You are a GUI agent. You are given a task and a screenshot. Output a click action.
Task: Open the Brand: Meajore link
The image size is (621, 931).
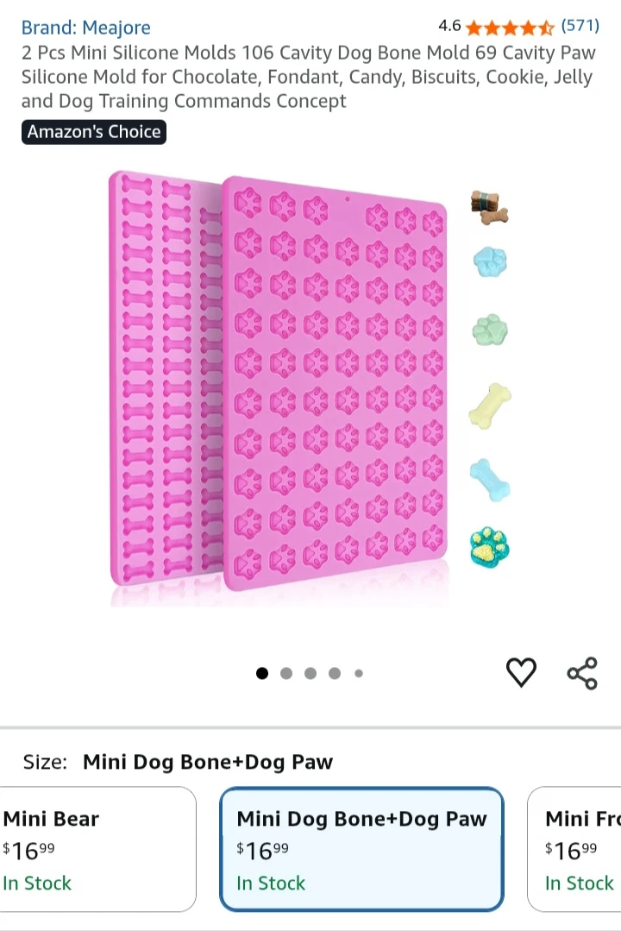pyautogui.click(x=86, y=28)
